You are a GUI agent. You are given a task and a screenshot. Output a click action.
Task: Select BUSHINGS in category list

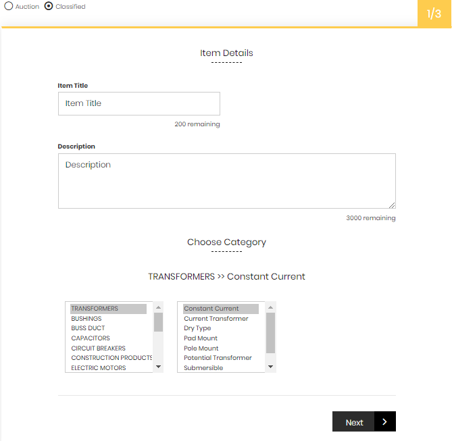point(108,319)
